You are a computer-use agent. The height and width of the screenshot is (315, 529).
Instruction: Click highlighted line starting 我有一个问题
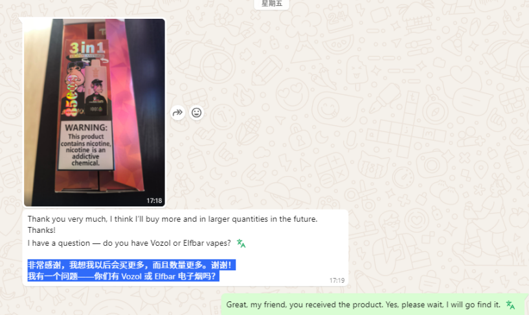coord(123,276)
